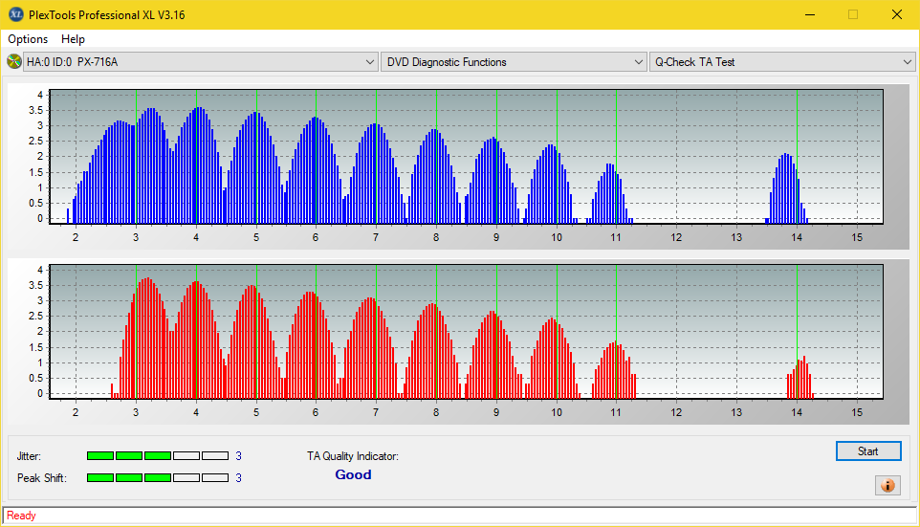Click the info icon button
The width and height of the screenshot is (920, 527).
[887, 485]
